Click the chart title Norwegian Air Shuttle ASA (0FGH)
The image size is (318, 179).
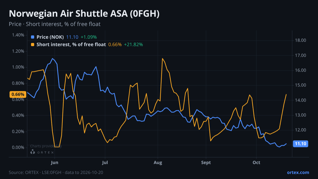click(84, 14)
